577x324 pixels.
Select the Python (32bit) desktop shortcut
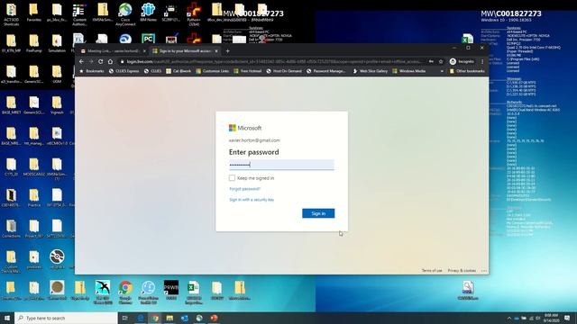(x=194, y=14)
